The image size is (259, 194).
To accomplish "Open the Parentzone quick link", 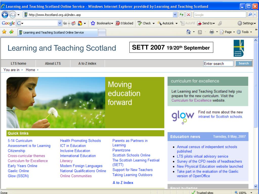I will (121, 150).
